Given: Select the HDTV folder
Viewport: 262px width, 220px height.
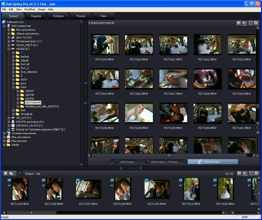Looking at the screenshot, I should coord(24,80).
